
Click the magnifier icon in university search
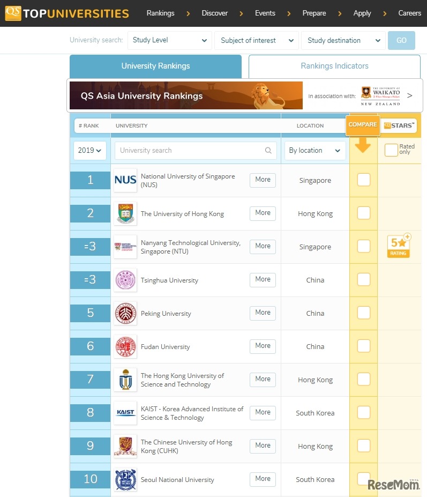pyautogui.click(x=268, y=150)
